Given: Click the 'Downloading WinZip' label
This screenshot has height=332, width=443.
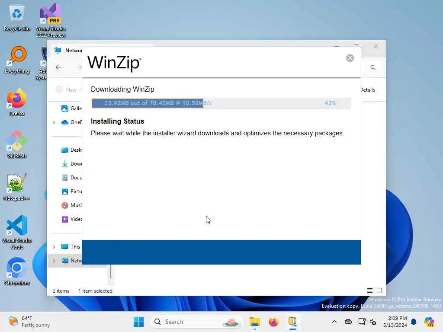Looking at the screenshot, I should pos(122,89).
